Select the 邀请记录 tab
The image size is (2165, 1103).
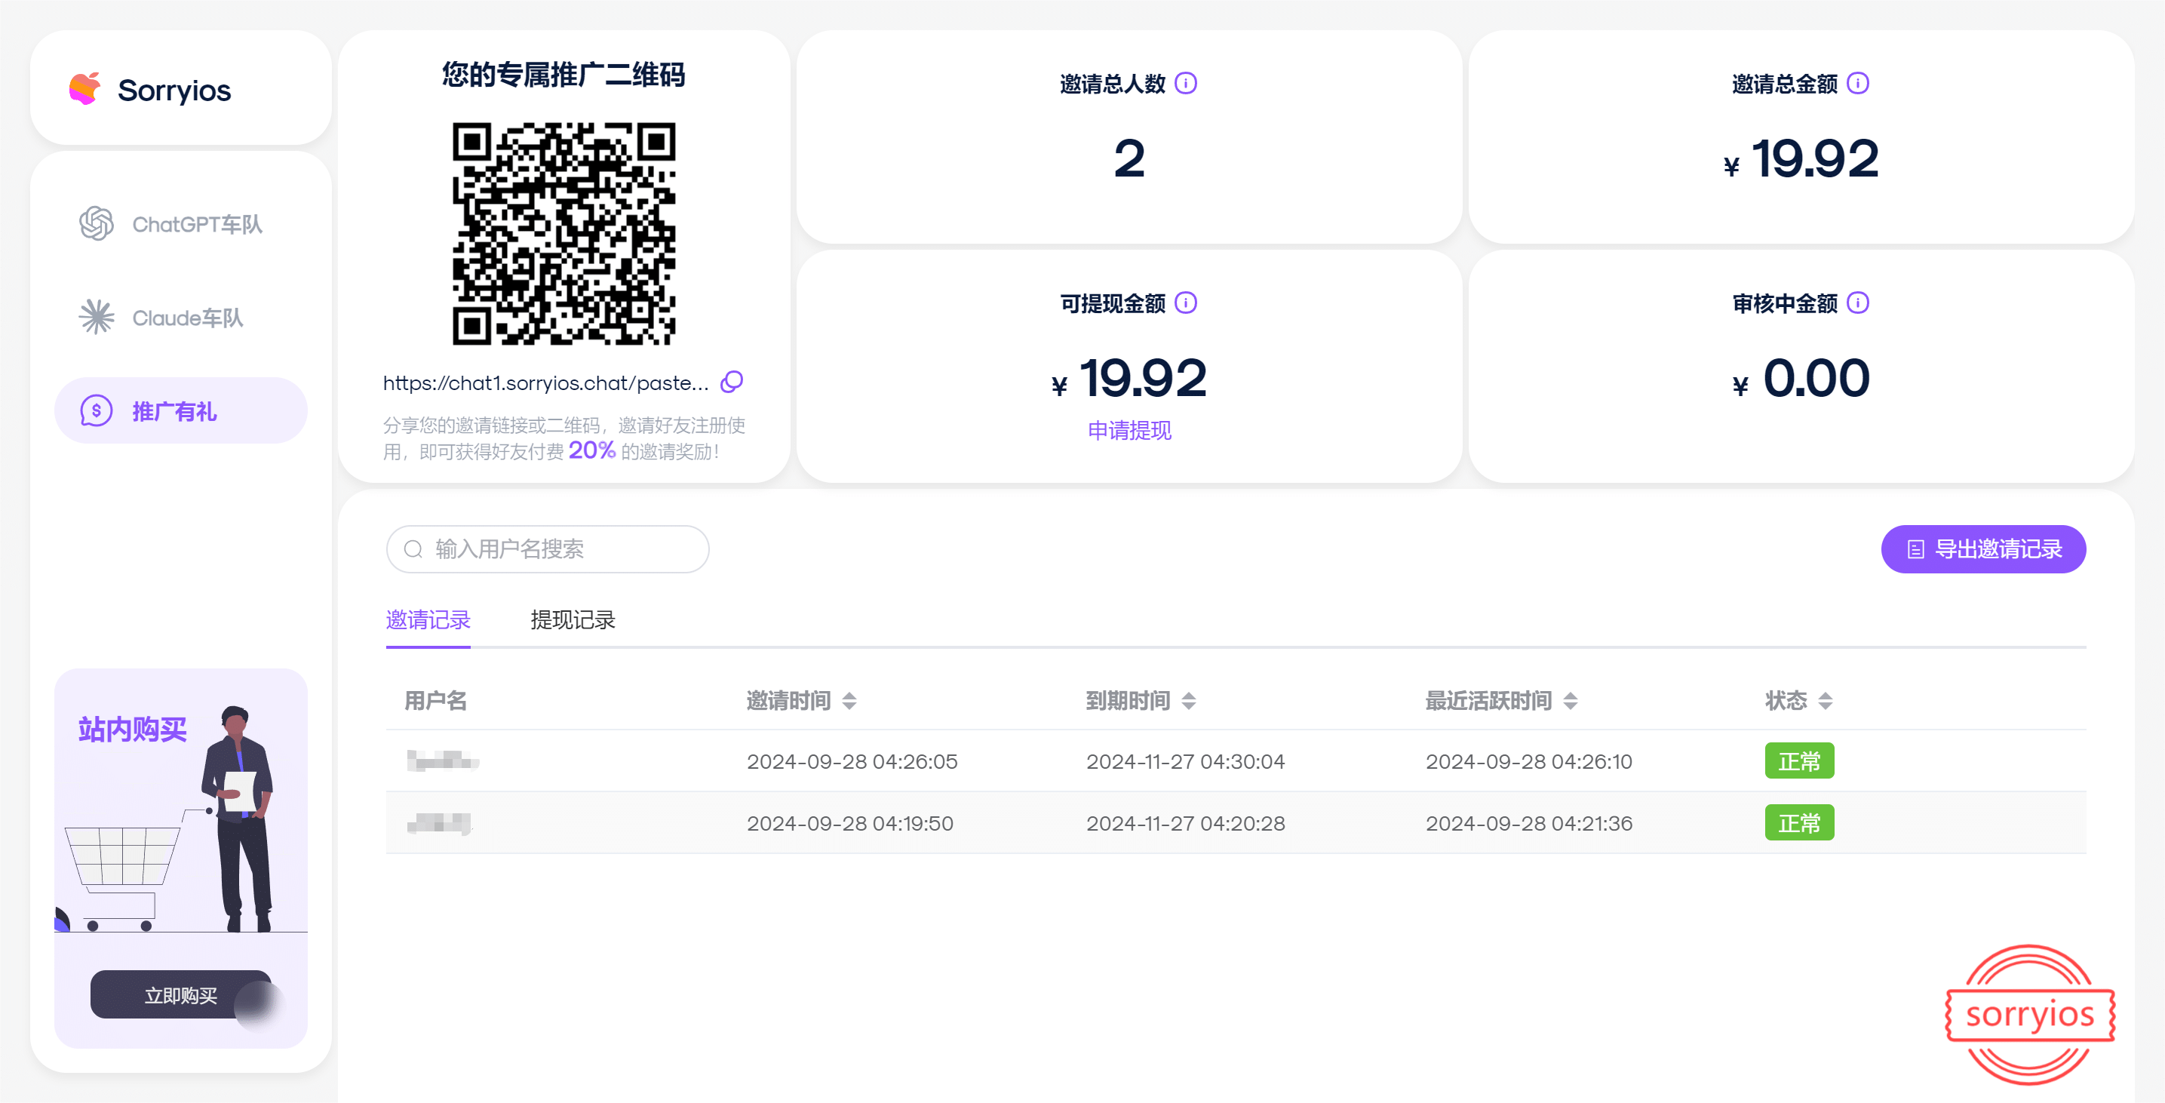click(x=428, y=620)
